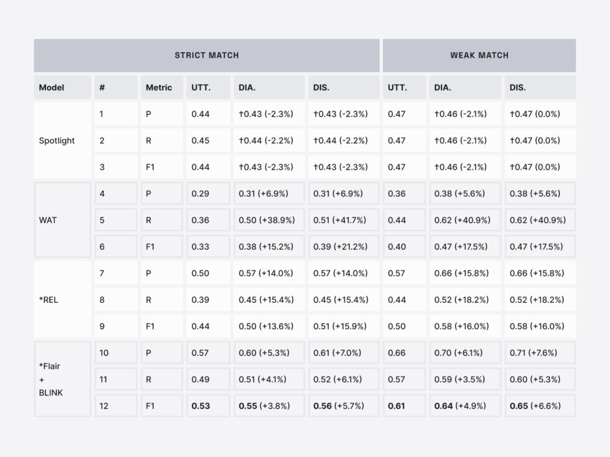
Task: Select the Metric column header
Action: (x=162, y=88)
